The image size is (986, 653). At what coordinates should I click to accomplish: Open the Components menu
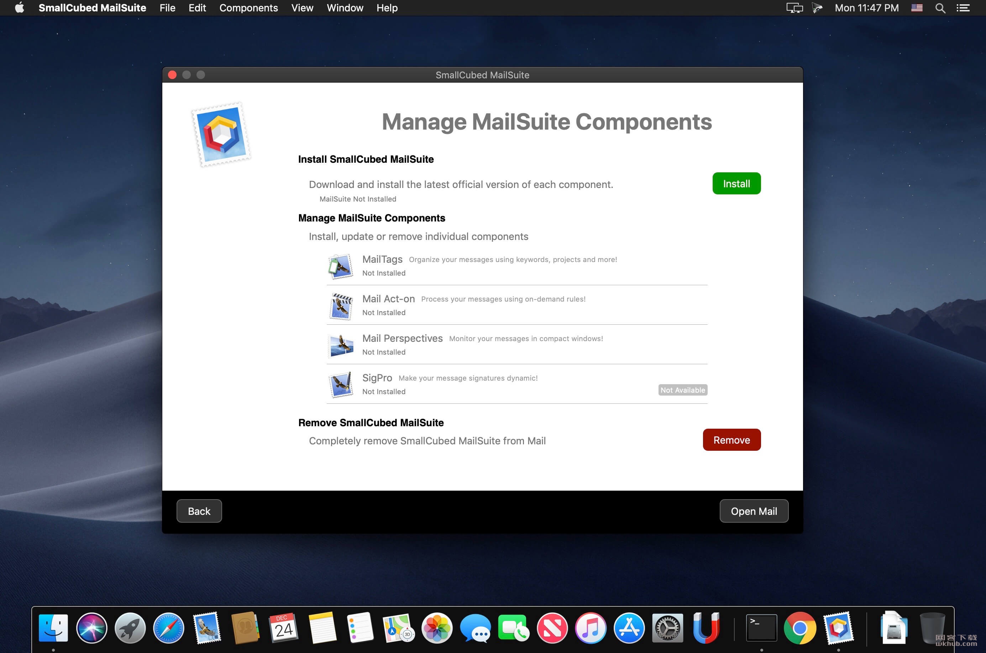248,8
